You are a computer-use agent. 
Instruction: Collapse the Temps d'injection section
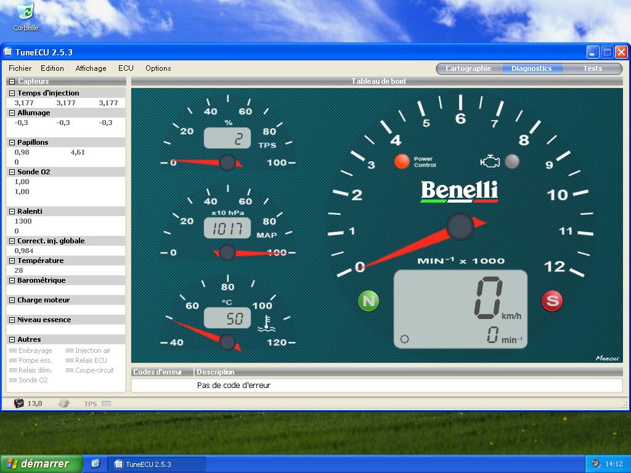coord(12,94)
